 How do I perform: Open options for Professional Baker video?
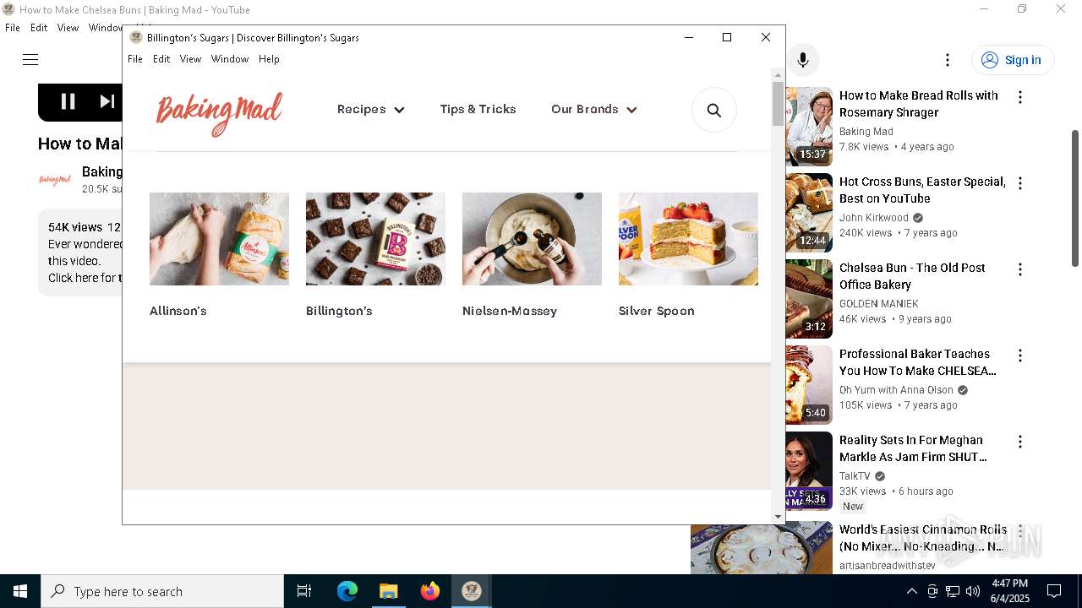point(1020,356)
